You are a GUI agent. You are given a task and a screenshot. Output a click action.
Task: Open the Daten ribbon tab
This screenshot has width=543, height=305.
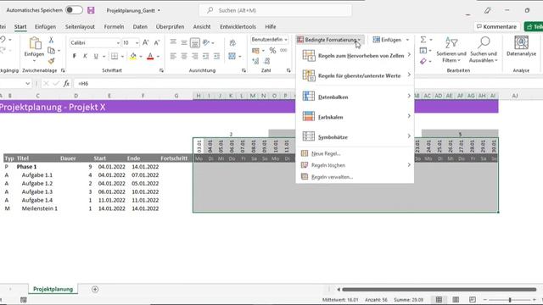click(x=140, y=26)
